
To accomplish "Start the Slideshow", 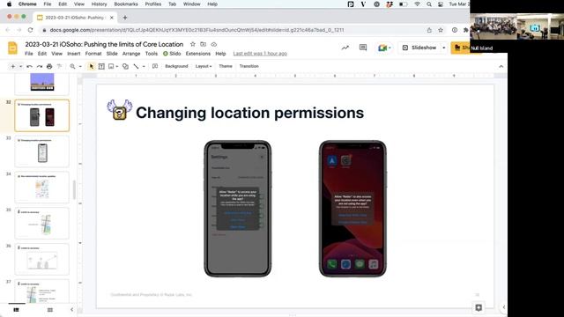I will coord(419,48).
